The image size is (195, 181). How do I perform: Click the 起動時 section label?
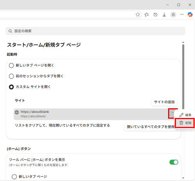12,54
